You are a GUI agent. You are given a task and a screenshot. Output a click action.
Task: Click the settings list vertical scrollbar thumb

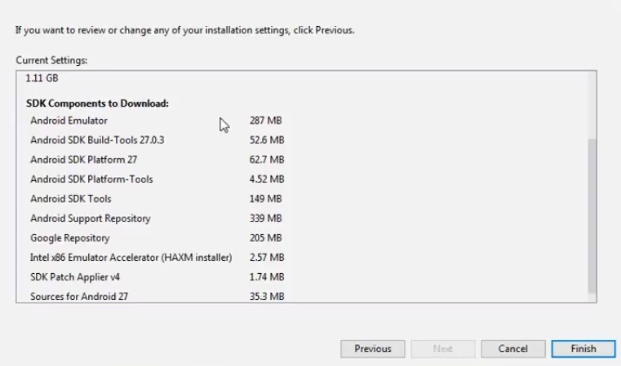point(592,216)
